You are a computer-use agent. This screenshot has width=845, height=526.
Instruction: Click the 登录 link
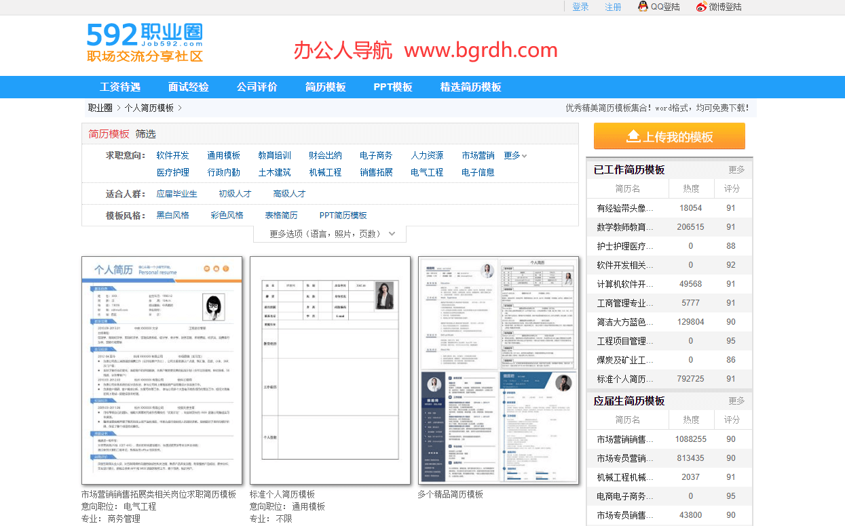click(580, 7)
